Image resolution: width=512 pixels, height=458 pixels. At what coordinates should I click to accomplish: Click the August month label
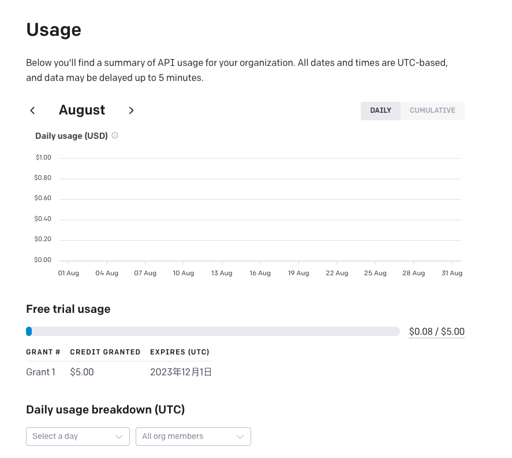[x=82, y=110]
